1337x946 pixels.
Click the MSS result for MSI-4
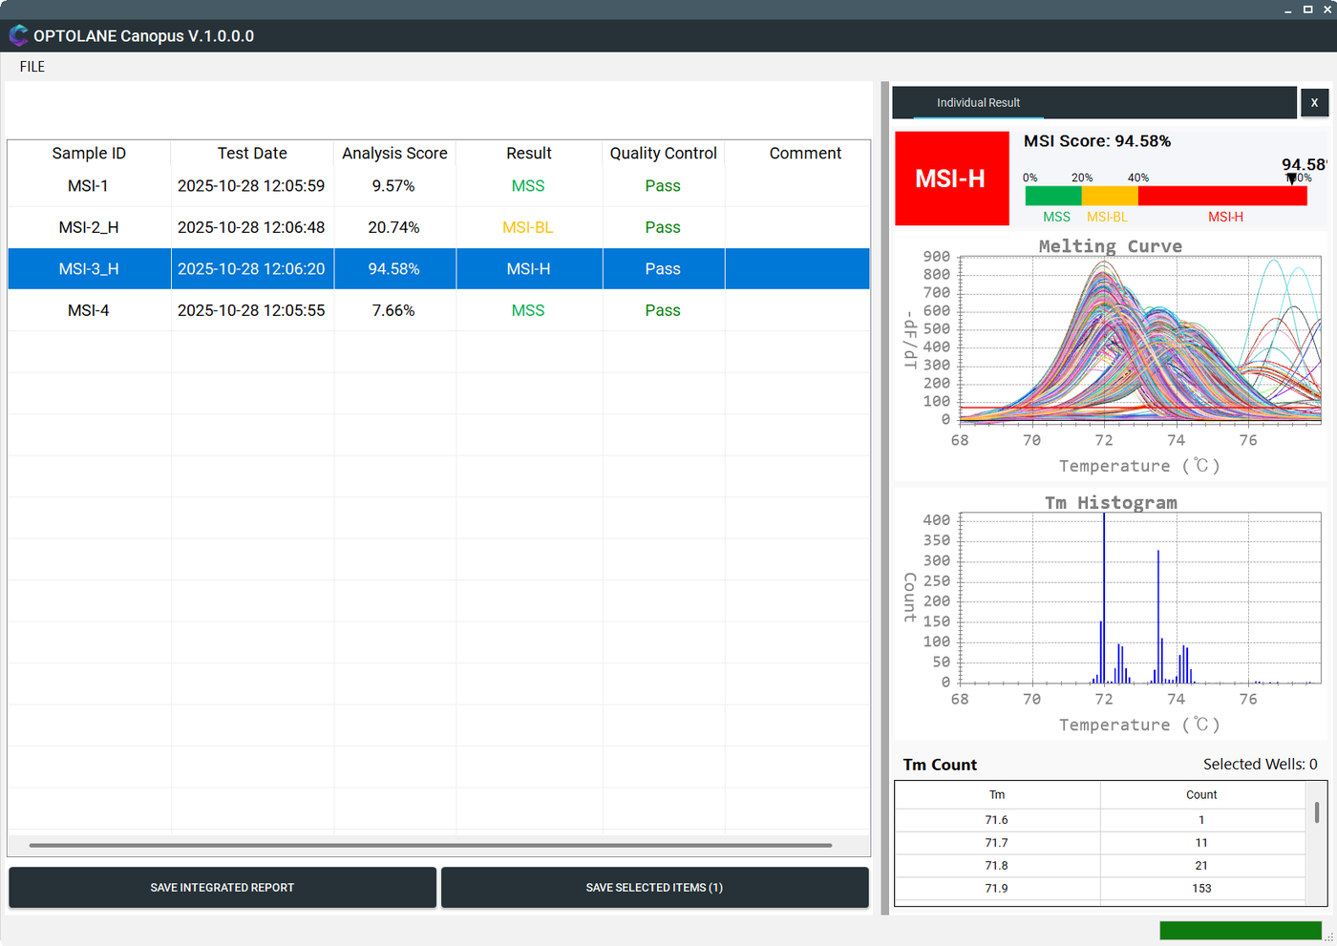pos(528,310)
